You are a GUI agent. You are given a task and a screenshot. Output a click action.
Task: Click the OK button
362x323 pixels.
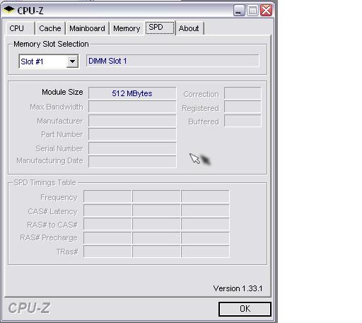click(x=245, y=309)
